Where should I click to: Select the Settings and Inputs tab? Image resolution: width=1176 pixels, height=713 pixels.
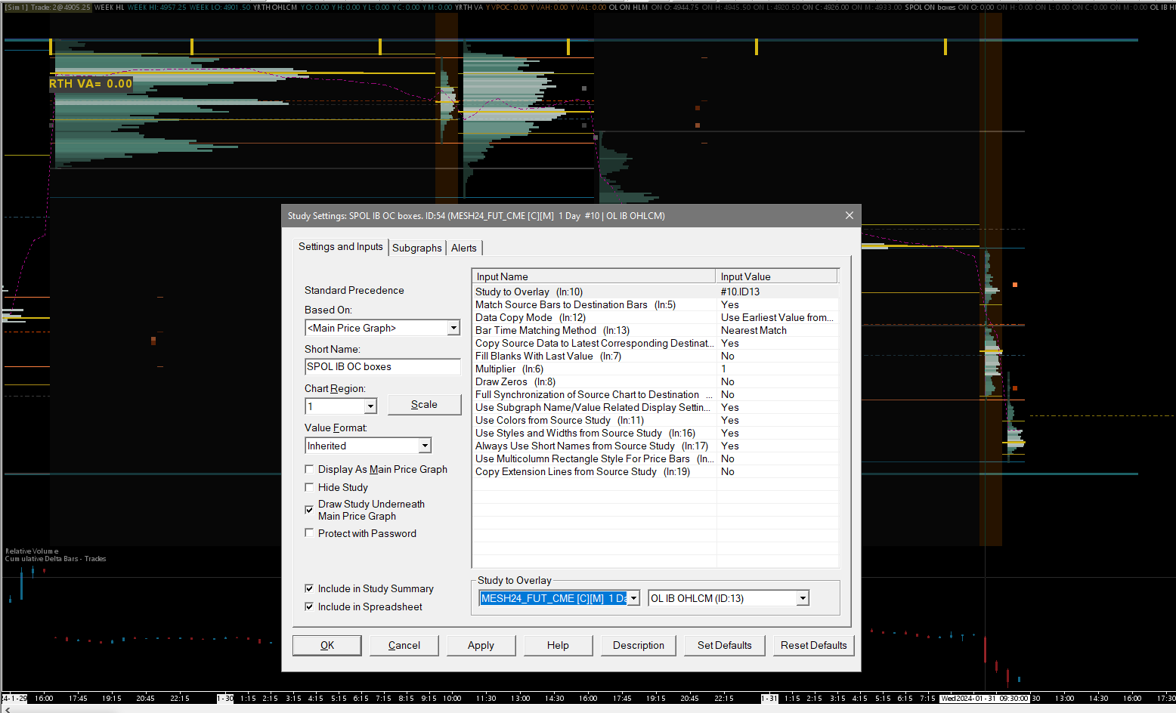tap(341, 247)
